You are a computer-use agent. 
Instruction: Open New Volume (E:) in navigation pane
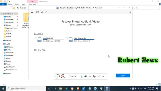tap(11, 70)
